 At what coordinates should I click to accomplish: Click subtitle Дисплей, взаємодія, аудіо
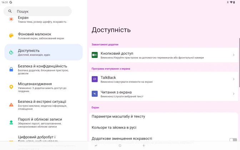[34, 55]
